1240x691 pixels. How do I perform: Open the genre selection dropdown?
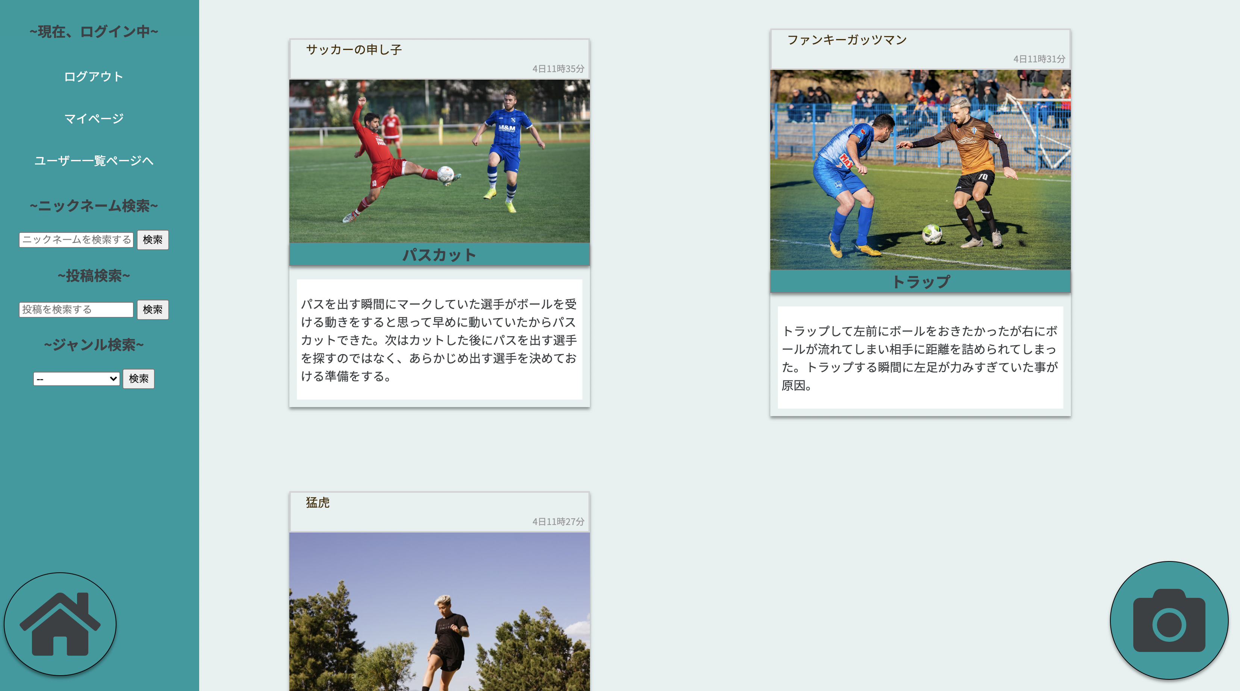76,379
